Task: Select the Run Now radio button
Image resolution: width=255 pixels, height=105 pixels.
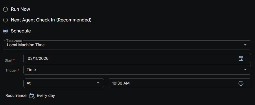Action: point(5,9)
